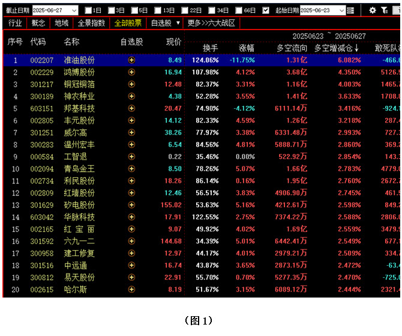Add 华脉科技 to watchlist plus icon
The width and height of the screenshot is (402, 336).
pyautogui.click(x=131, y=217)
